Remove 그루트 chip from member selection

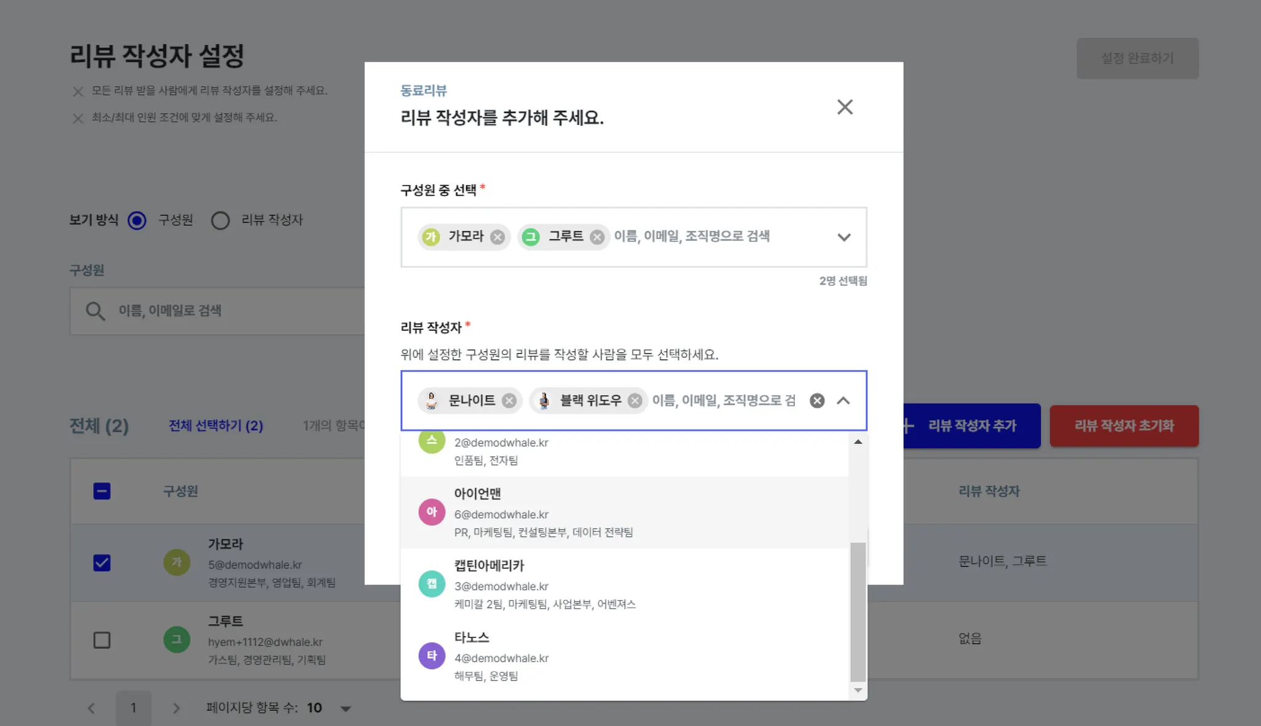(x=597, y=237)
